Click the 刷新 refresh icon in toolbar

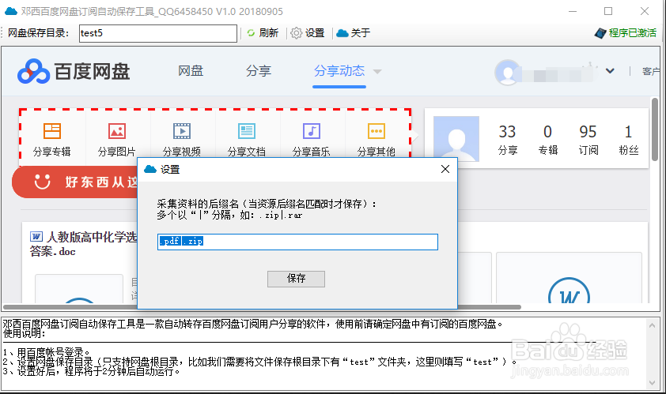[251, 32]
